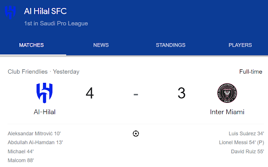Viewport: 268px width, 167px height.
Task: Click the Full-time match status
Action: (x=251, y=72)
